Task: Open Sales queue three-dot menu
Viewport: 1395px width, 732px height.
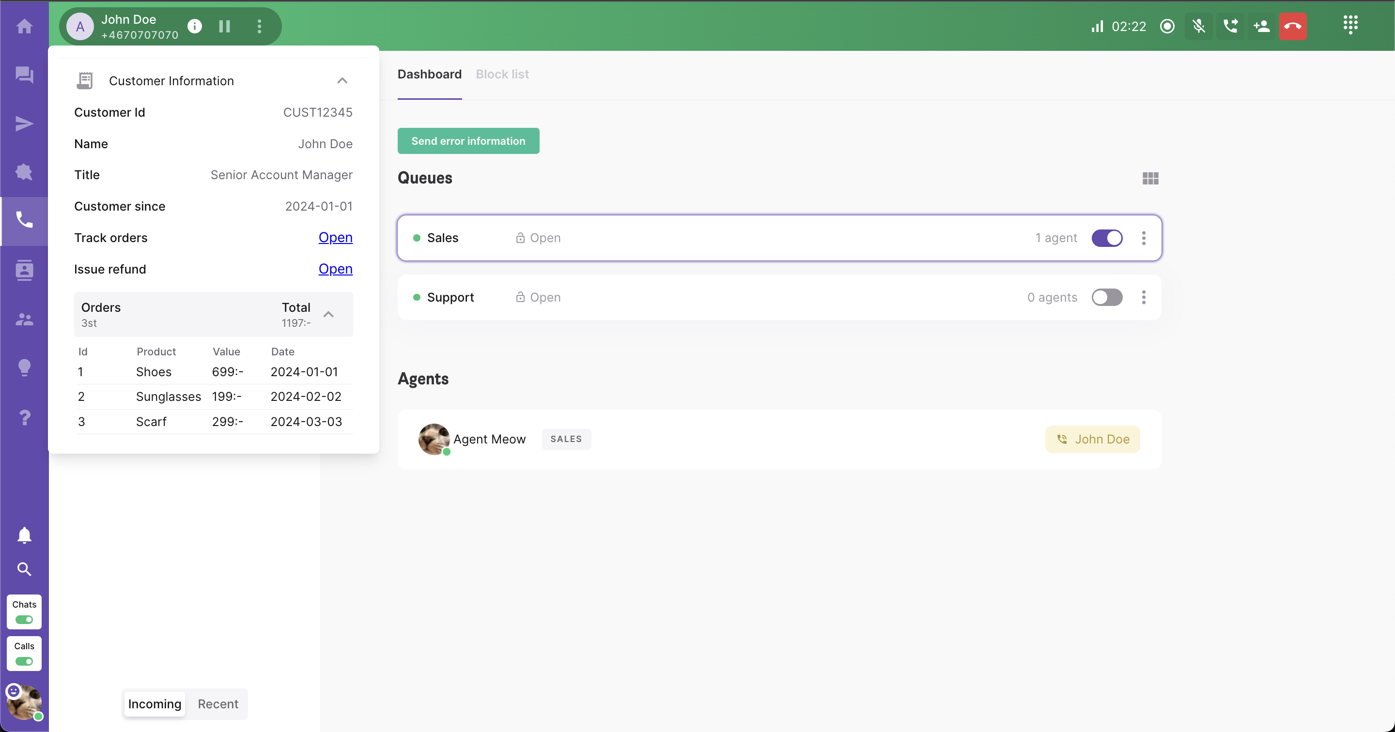Action: 1143,238
